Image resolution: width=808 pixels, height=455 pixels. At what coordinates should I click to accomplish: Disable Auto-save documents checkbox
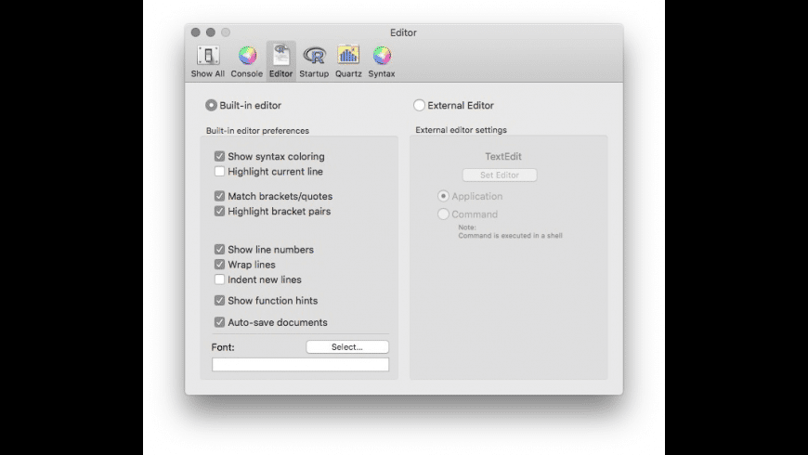(x=219, y=322)
